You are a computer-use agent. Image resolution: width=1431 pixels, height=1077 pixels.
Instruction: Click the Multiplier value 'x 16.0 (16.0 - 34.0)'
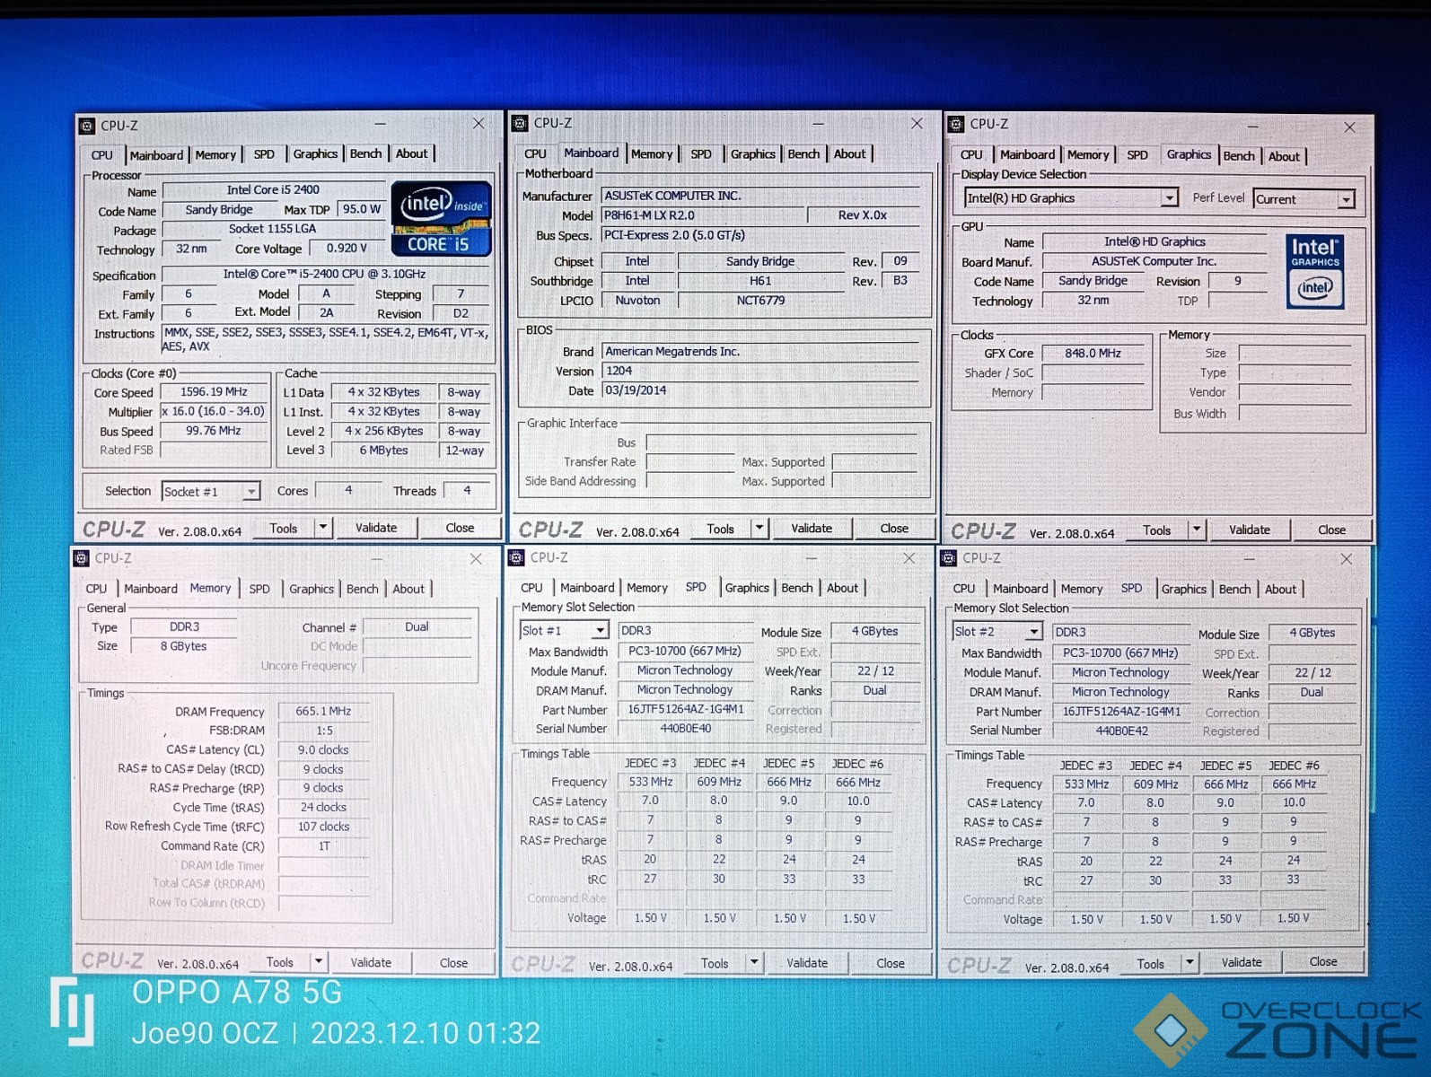click(x=214, y=412)
